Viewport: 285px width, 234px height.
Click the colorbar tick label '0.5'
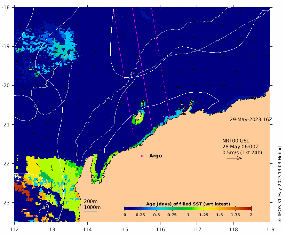pos(157,215)
